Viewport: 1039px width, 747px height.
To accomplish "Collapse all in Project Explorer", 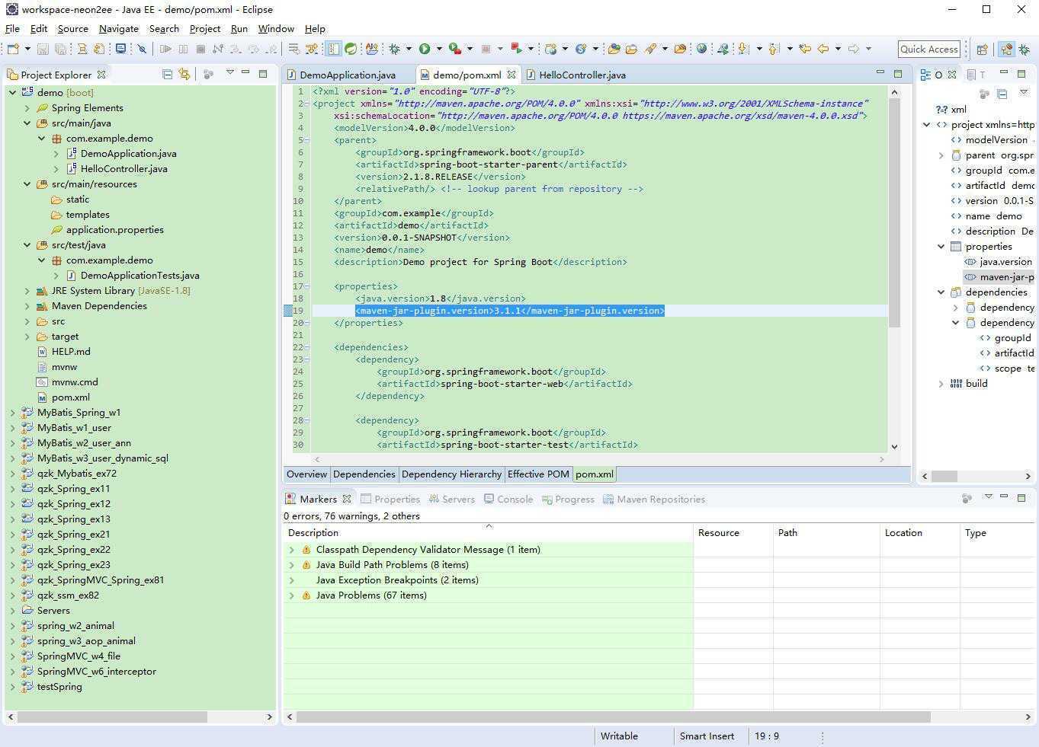I will pyautogui.click(x=167, y=74).
